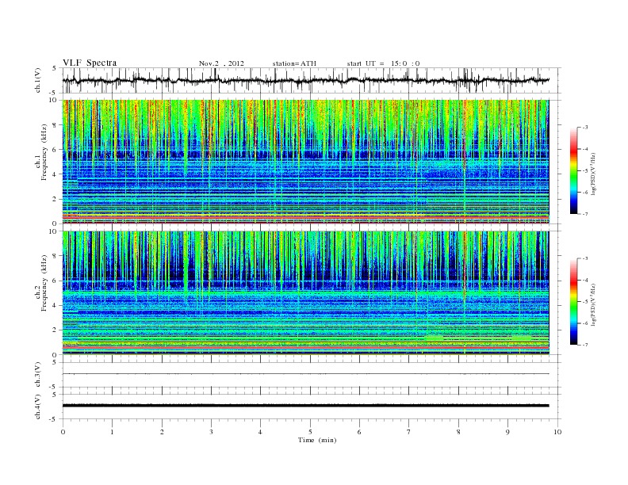Click the "8" kHz tick of ch.1 spectrogram
Viewport: 628px width, 485px height.
[56, 125]
